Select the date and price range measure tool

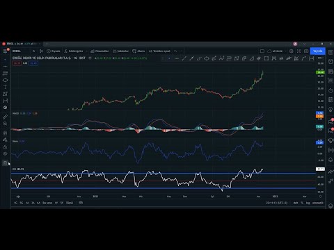coord(311,58)
